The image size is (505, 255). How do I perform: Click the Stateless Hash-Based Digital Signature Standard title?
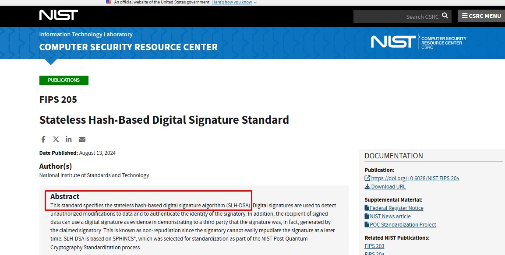[164, 120]
